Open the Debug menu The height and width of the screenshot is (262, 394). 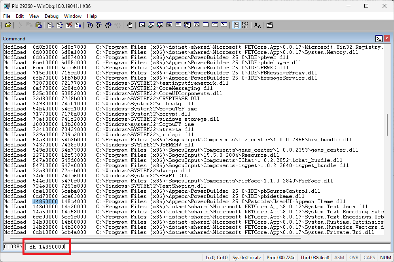[x=51, y=16]
